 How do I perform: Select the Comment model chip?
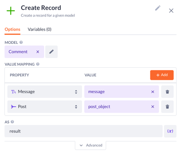(24, 52)
